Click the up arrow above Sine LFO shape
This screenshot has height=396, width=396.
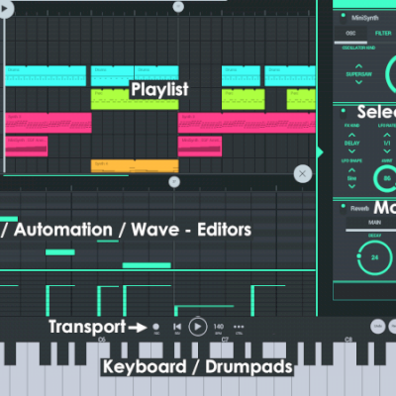point(351,170)
